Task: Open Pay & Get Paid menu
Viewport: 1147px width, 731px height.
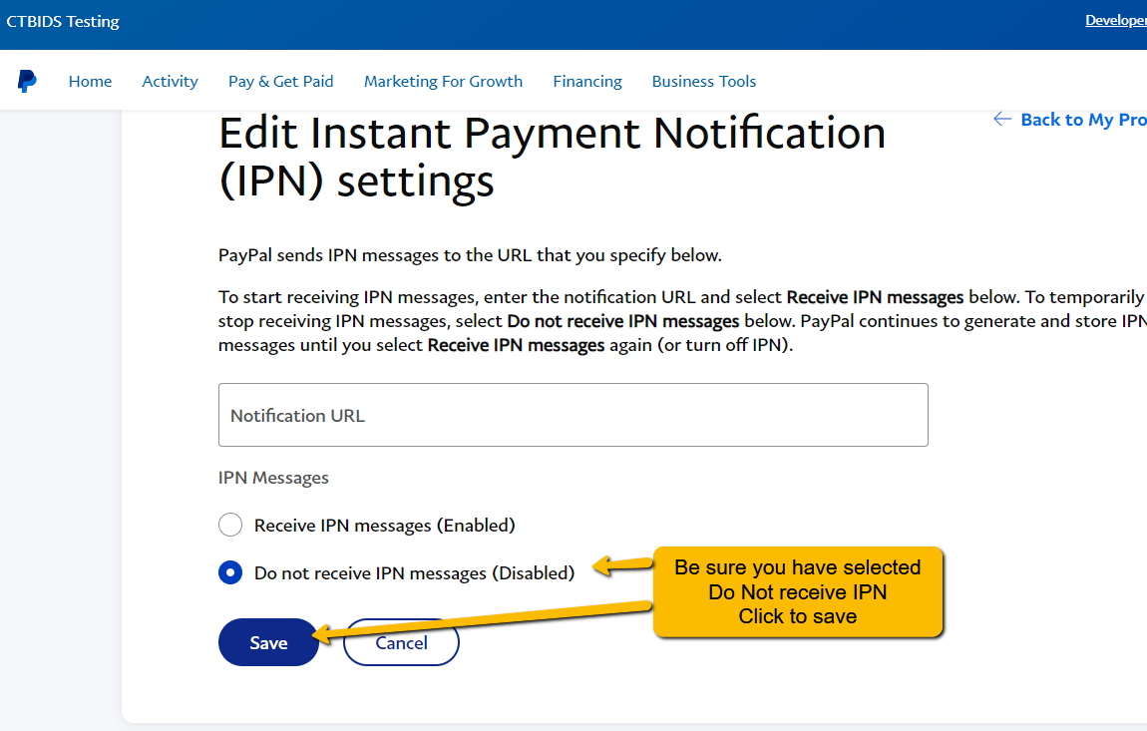Action: pos(281,81)
